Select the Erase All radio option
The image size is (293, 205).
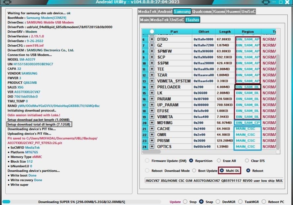[219, 161]
